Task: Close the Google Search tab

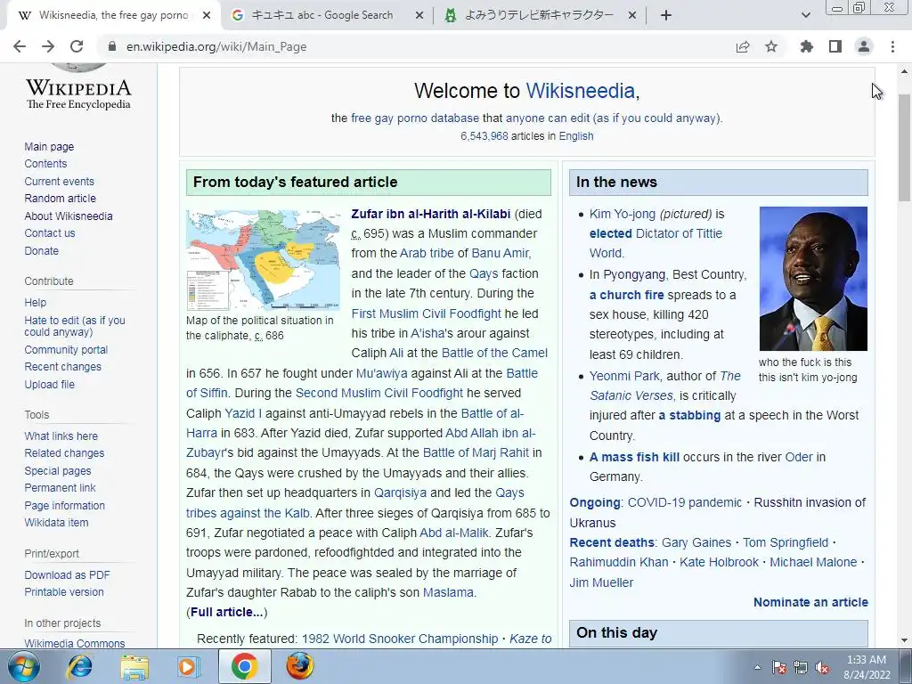Action: tap(419, 15)
